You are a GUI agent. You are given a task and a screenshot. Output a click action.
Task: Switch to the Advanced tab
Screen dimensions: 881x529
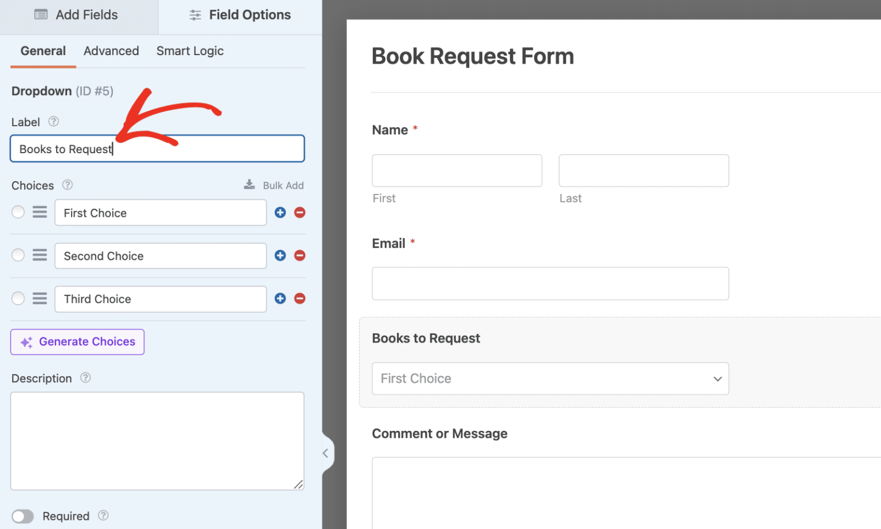(x=111, y=51)
